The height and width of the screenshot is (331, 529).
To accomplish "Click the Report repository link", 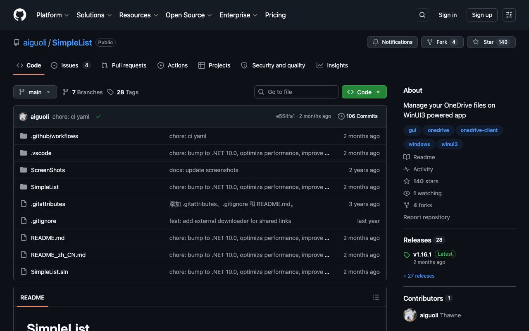I will [x=427, y=217].
